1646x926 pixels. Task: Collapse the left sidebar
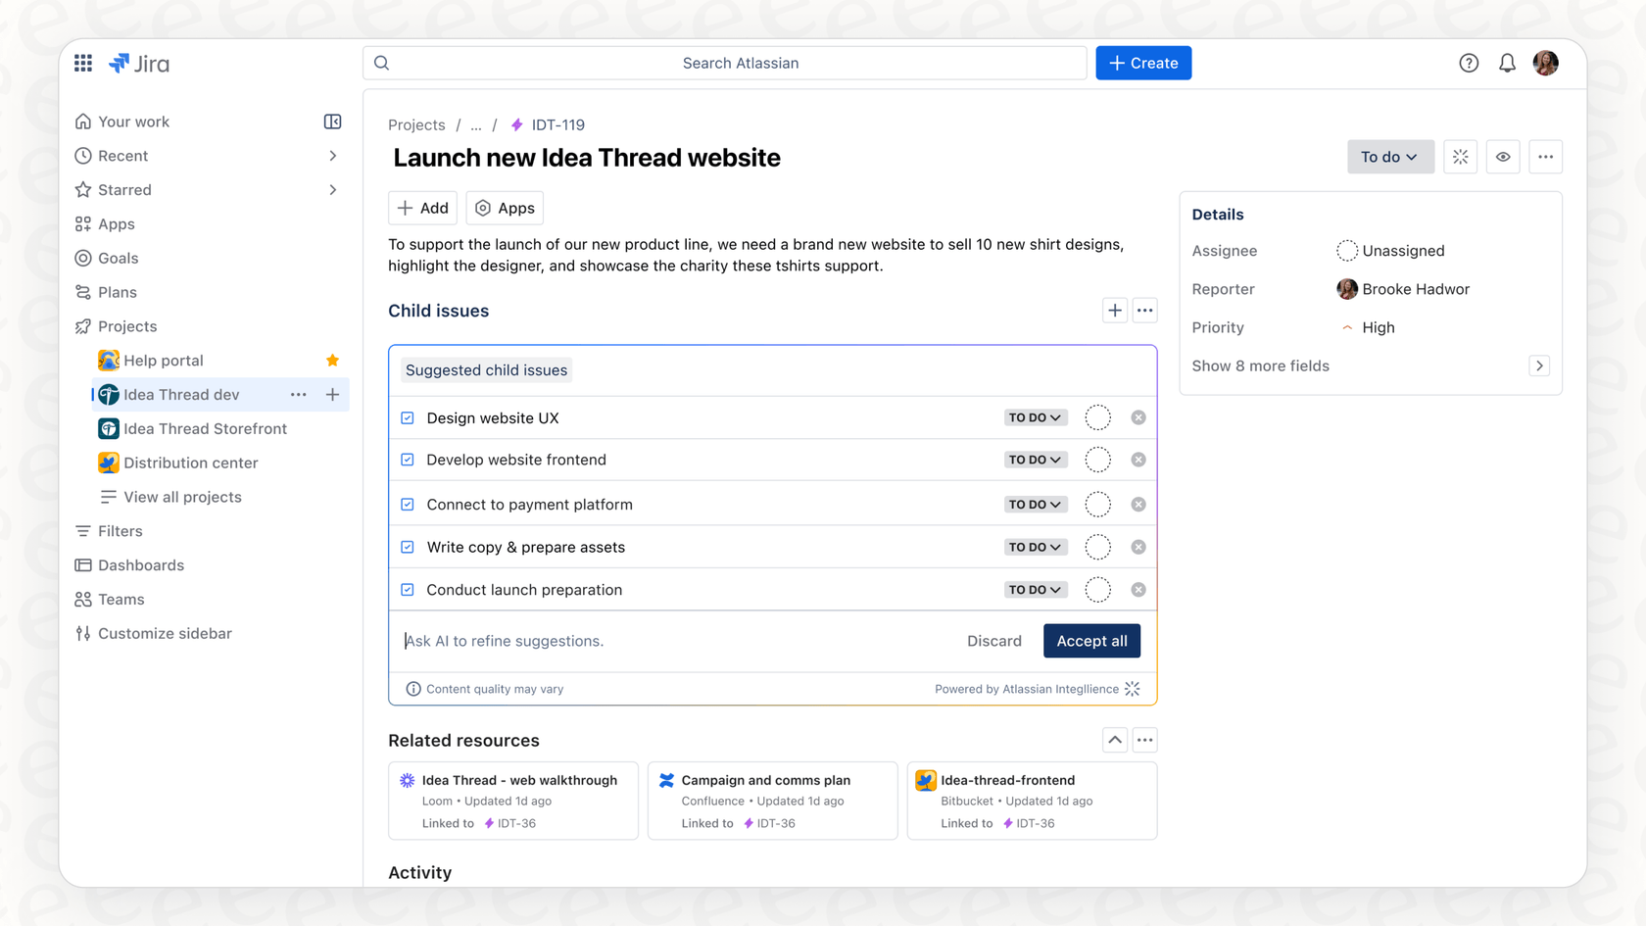332,121
